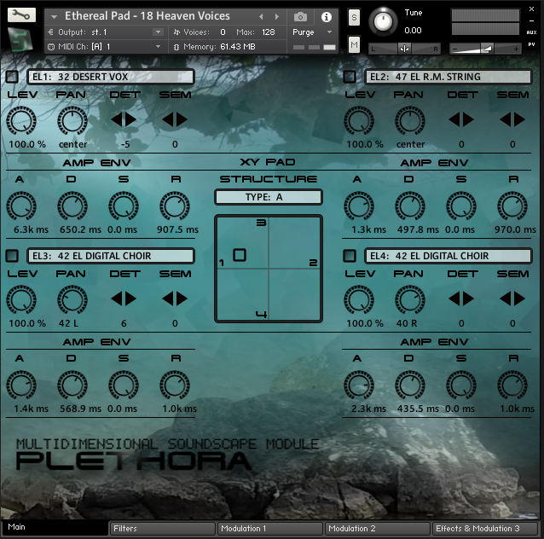Open the MIDI Ch dropdown
Image resolution: width=544 pixels, height=539 pixels.
[x=158, y=47]
